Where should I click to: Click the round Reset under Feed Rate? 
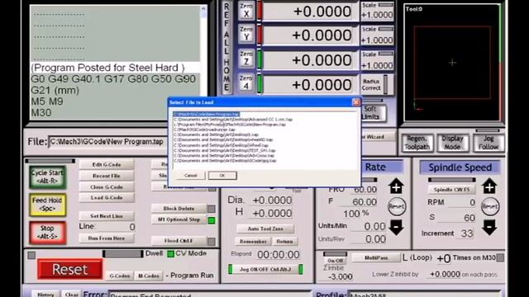pos(397,206)
